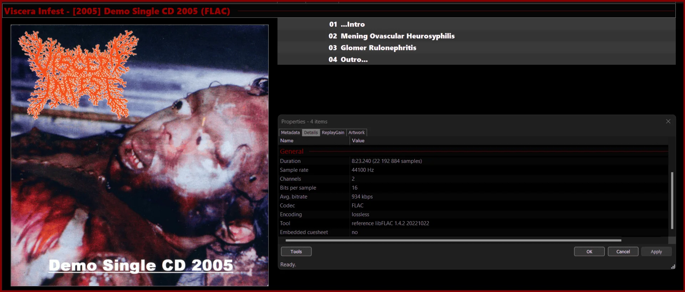Viewport: 685px width, 292px height.
Task: Select the Codec FLAC row
Action: click(473, 206)
